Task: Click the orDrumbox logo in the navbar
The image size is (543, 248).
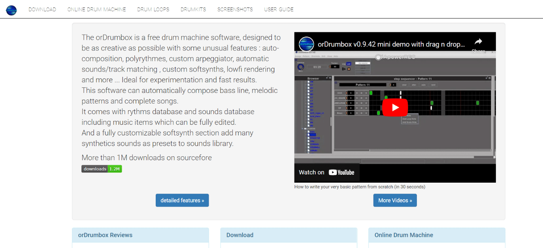Action: click(x=11, y=9)
